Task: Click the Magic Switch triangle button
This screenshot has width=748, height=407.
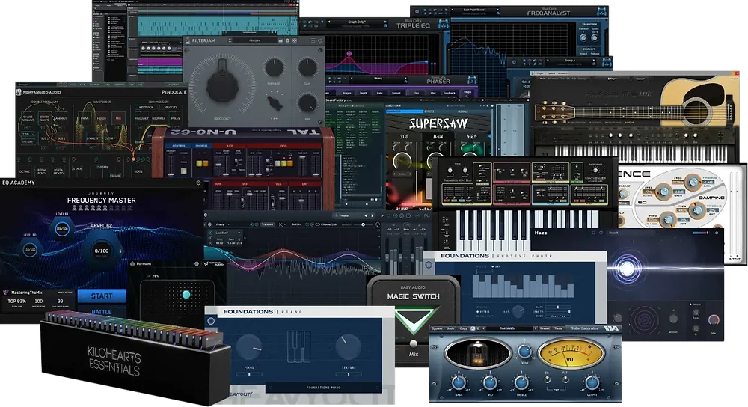Action: click(413, 322)
